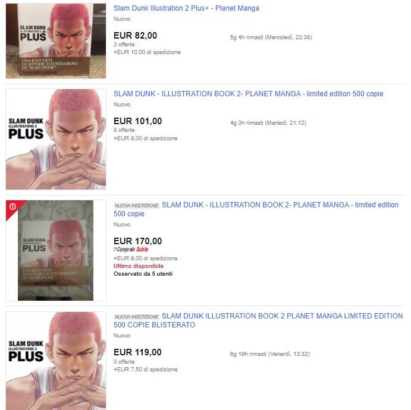The width and height of the screenshot is (411, 410).
Task: Click thumbnail of boxed Slam Dunk Plus book
Action: (x=56, y=41)
